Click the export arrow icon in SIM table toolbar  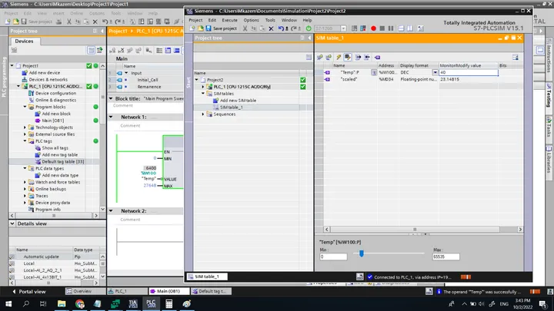coord(358,57)
